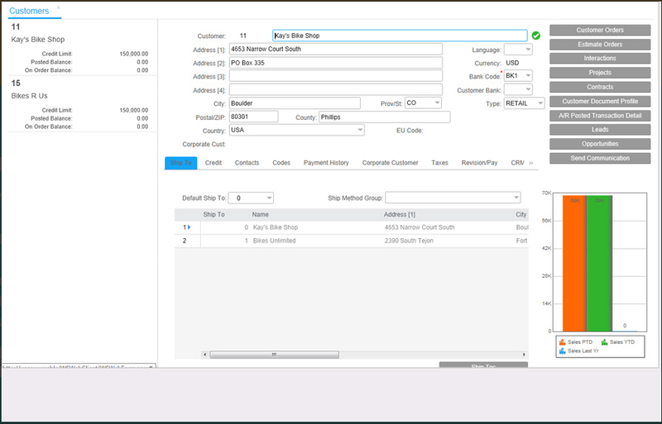This screenshot has width=662, height=424.
Task: Click the Contracts button
Action: pyautogui.click(x=600, y=87)
